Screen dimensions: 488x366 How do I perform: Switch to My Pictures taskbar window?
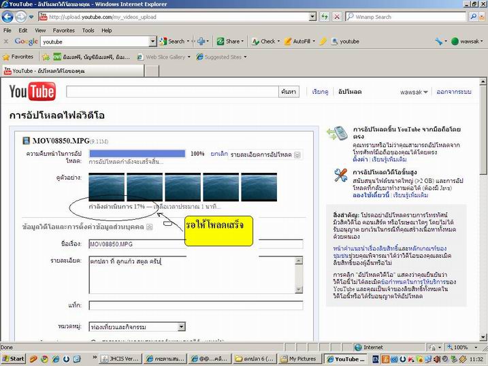pyautogui.click(x=299, y=359)
